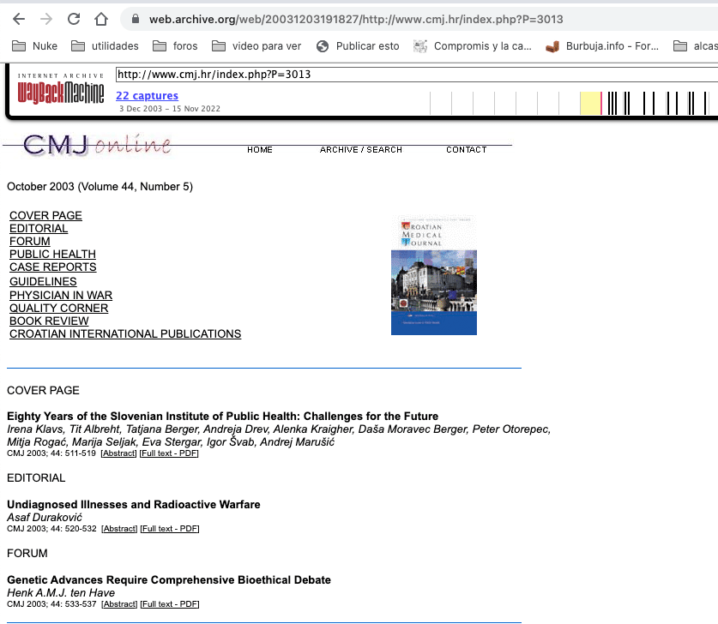Open the 22 captures link

tap(147, 96)
